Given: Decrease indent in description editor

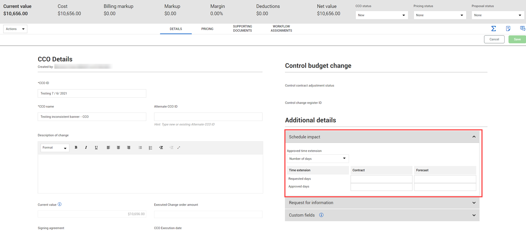Looking at the screenshot, I should click(171, 148).
